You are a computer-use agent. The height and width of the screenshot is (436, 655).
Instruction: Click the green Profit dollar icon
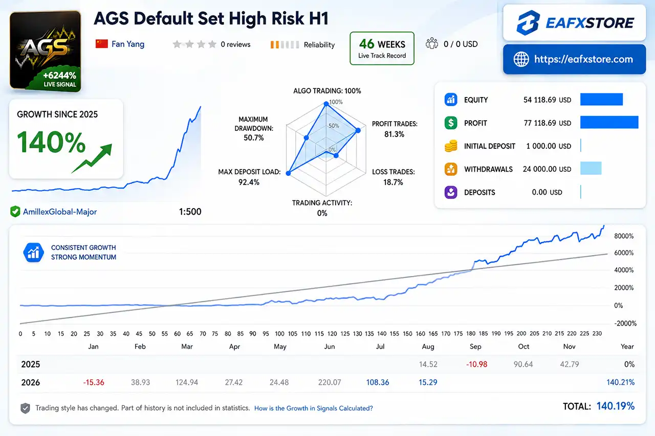pos(451,123)
